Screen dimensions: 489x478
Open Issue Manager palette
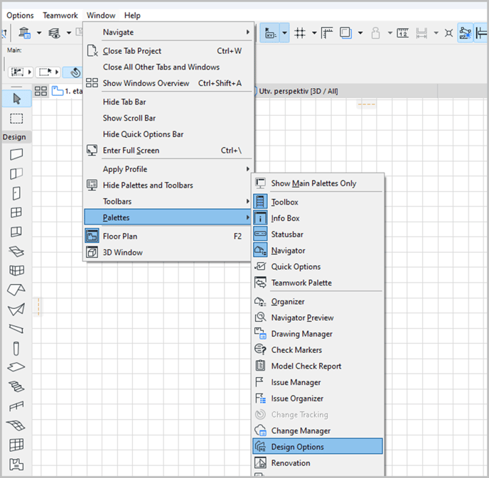point(318,382)
